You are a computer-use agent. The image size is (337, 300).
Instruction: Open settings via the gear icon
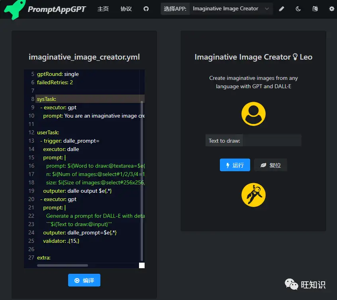[x=332, y=9]
